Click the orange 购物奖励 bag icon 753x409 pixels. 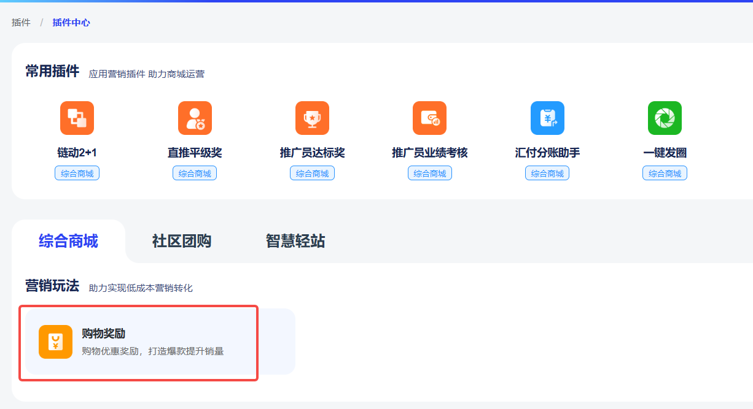point(55,342)
